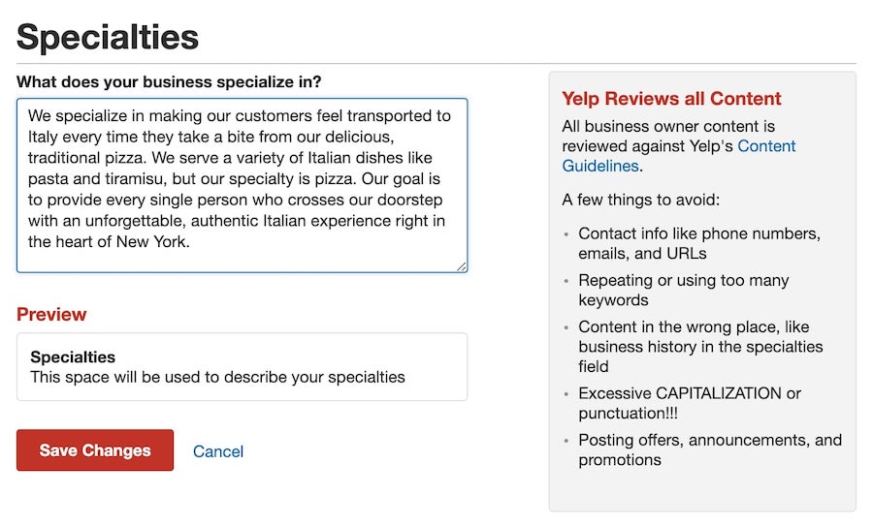Image resolution: width=873 pixels, height=526 pixels.
Task: Click the Cancel link
Action: 218,451
